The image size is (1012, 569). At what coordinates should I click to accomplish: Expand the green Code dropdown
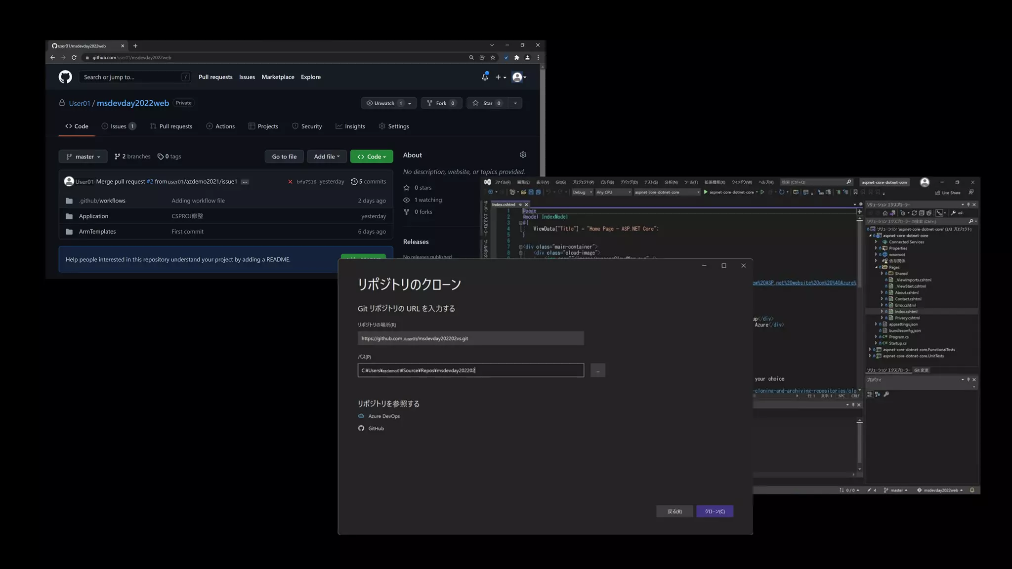click(372, 157)
